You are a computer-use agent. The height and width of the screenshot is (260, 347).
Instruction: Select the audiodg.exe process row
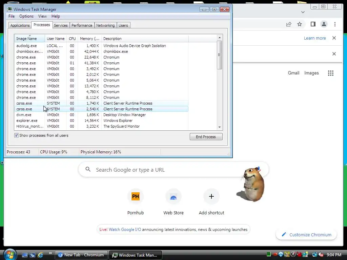point(101,46)
